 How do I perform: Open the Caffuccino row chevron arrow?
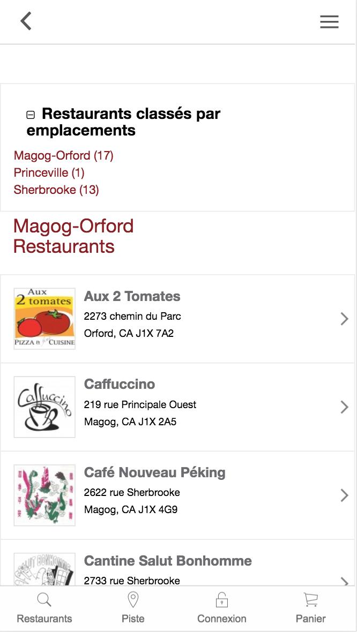344,407
